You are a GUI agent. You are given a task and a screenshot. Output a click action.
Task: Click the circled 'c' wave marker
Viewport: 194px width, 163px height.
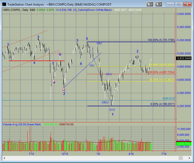[64, 90]
